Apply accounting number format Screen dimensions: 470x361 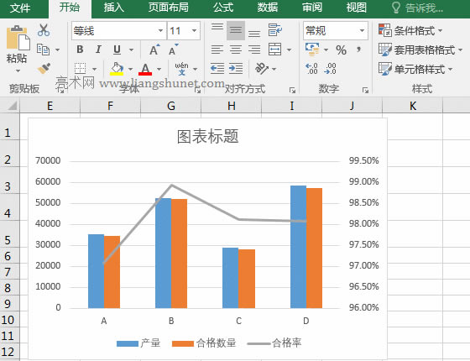click(312, 50)
